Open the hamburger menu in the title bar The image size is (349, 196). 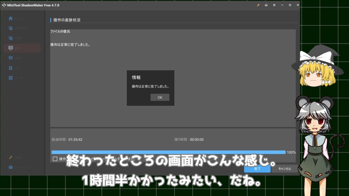(274, 5)
